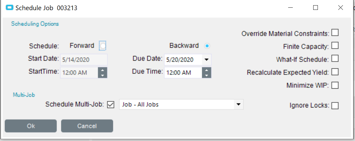Select the Backward schedule radio button
This screenshot has width=355, height=141.
pos(207,46)
